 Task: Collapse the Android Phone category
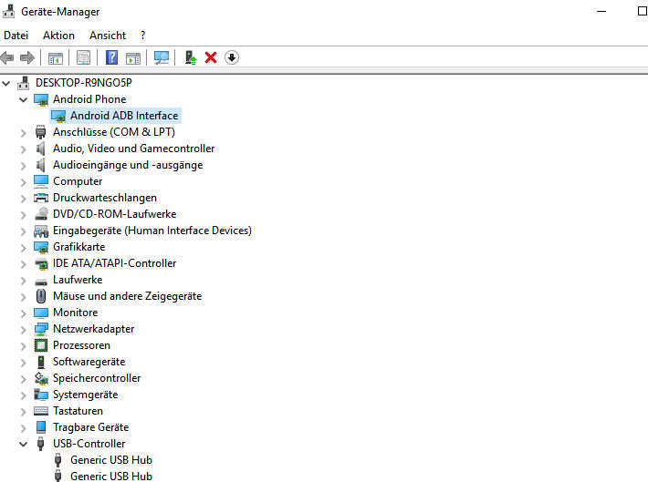23,100
